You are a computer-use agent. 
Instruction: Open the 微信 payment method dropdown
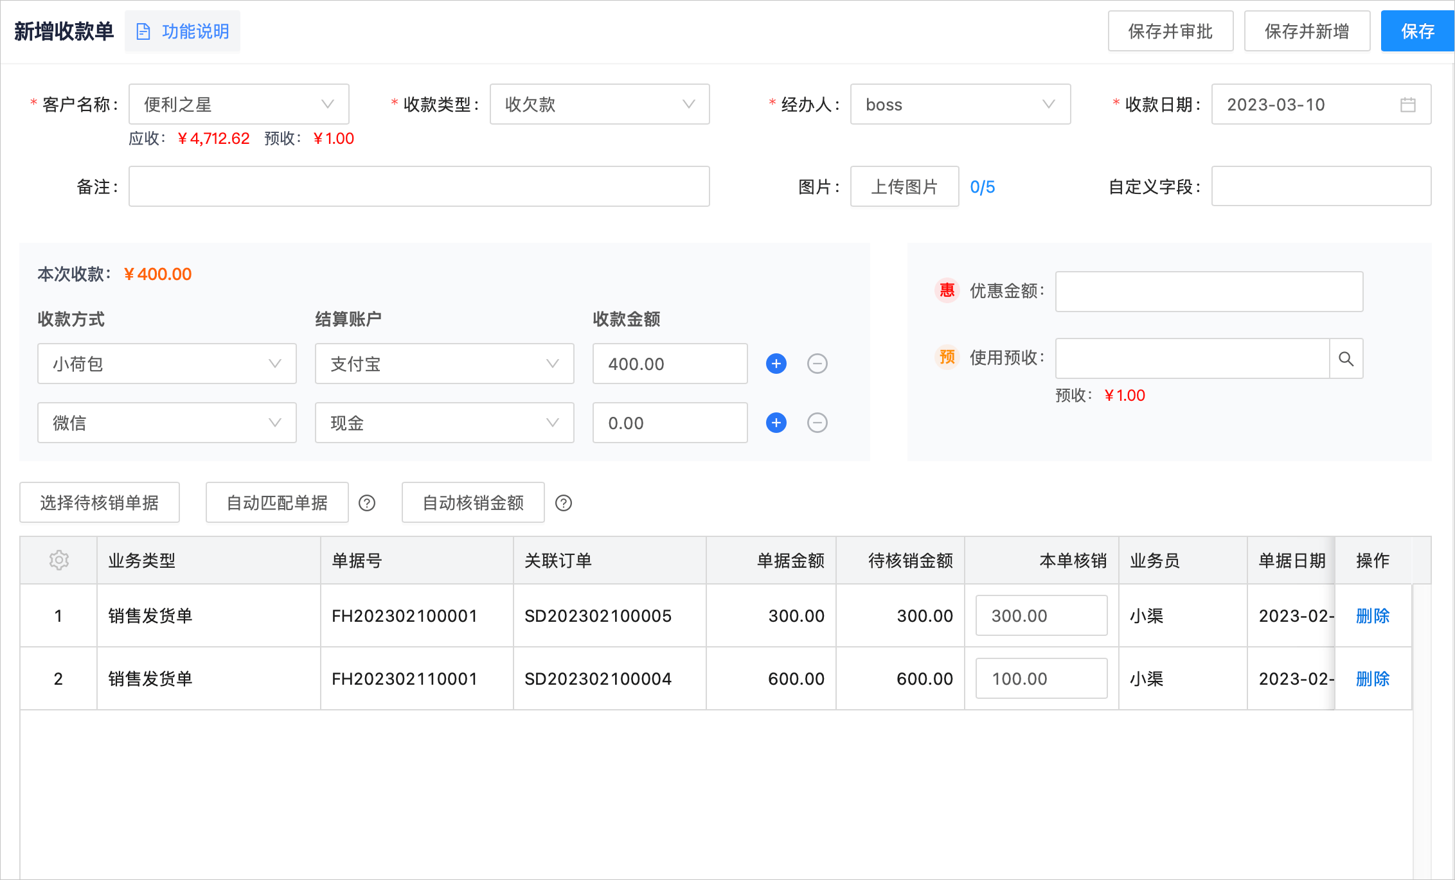click(167, 423)
